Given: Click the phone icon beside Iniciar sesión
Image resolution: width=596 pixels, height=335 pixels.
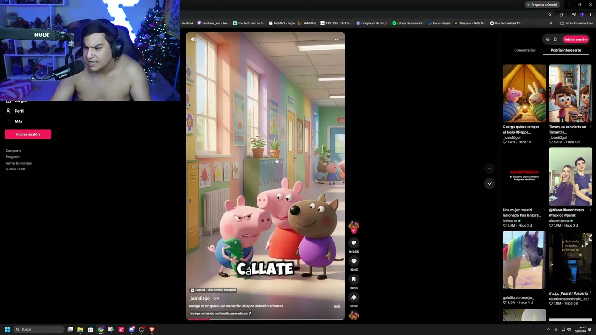Looking at the screenshot, I should (x=555, y=40).
